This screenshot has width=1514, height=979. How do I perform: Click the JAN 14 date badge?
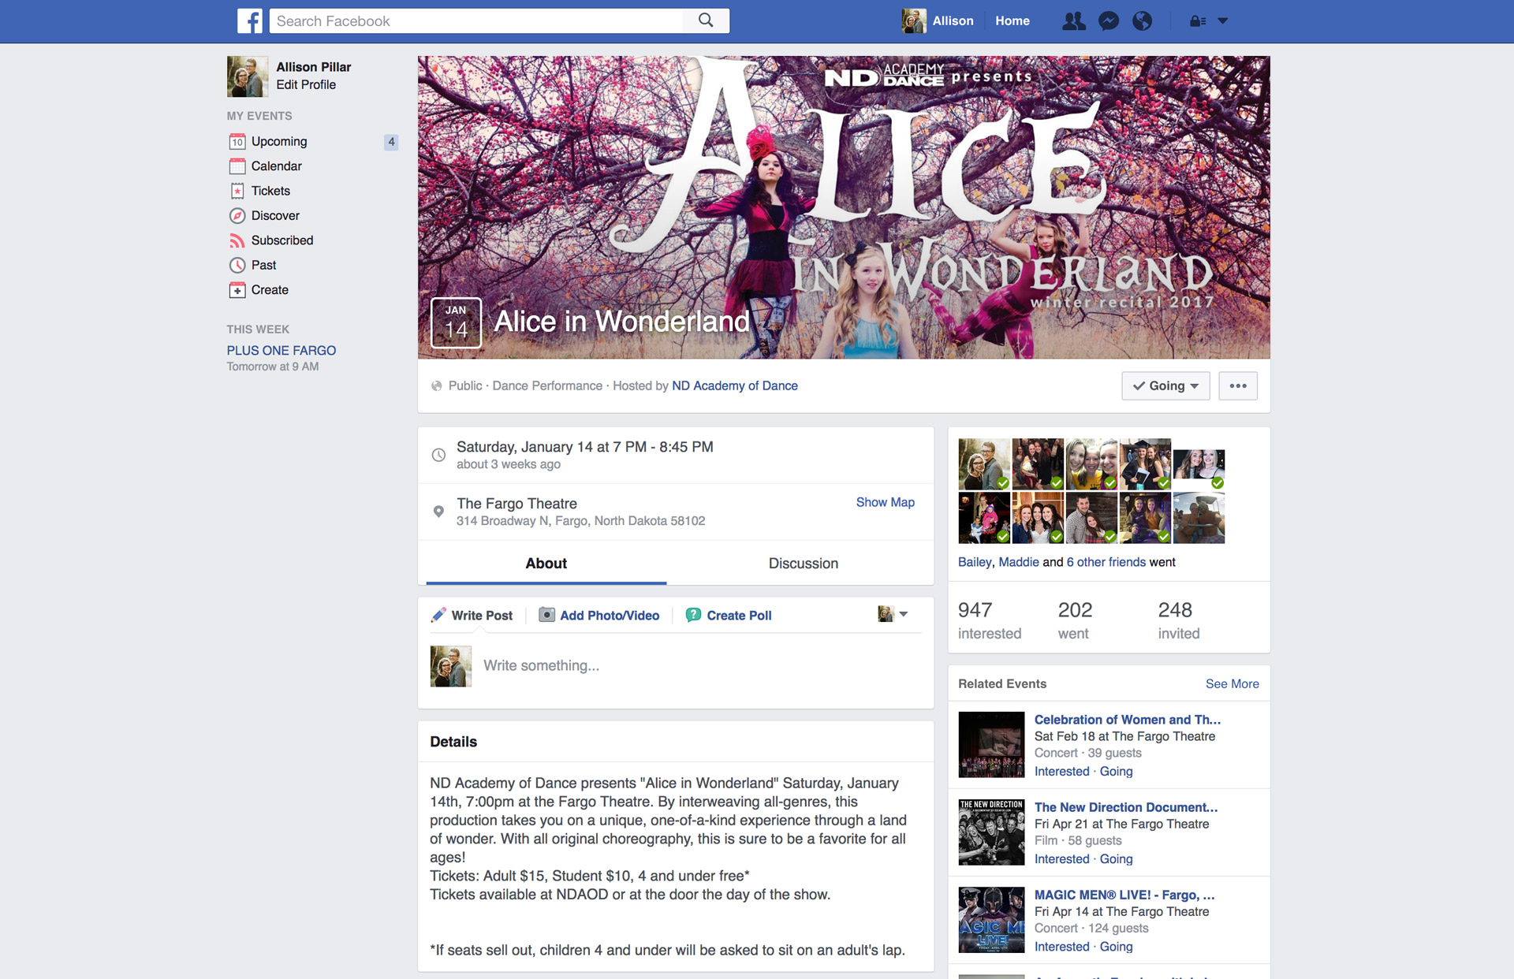(456, 322)
